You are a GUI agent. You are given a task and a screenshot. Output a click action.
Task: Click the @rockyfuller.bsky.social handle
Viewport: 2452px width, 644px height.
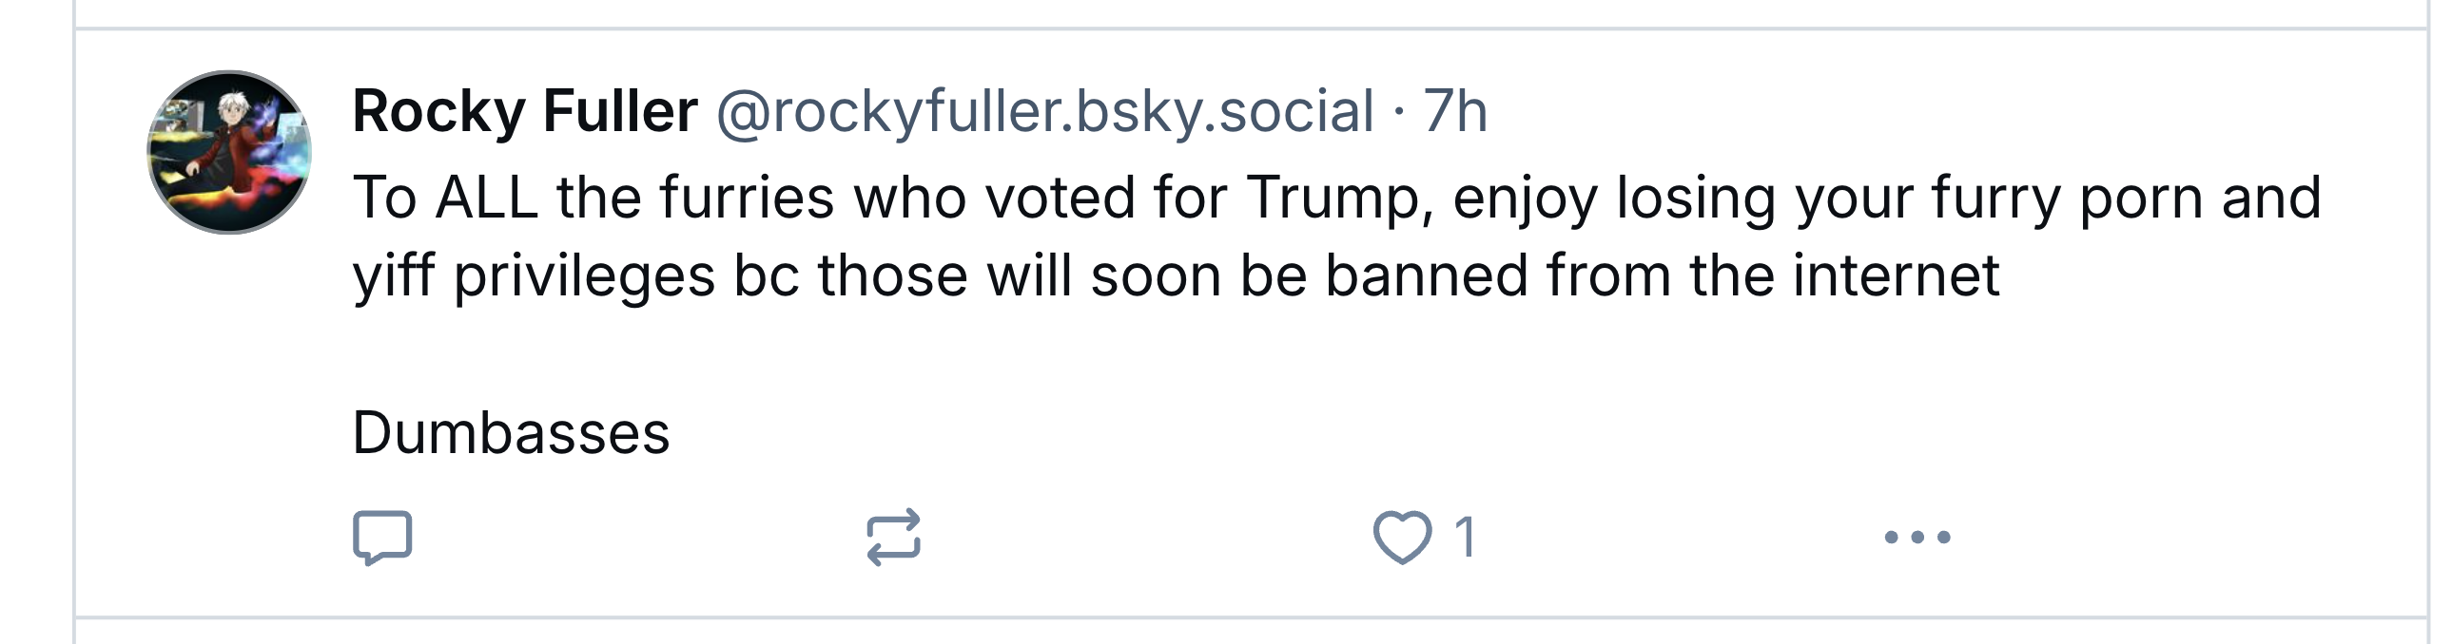[x=1044, y=111]
